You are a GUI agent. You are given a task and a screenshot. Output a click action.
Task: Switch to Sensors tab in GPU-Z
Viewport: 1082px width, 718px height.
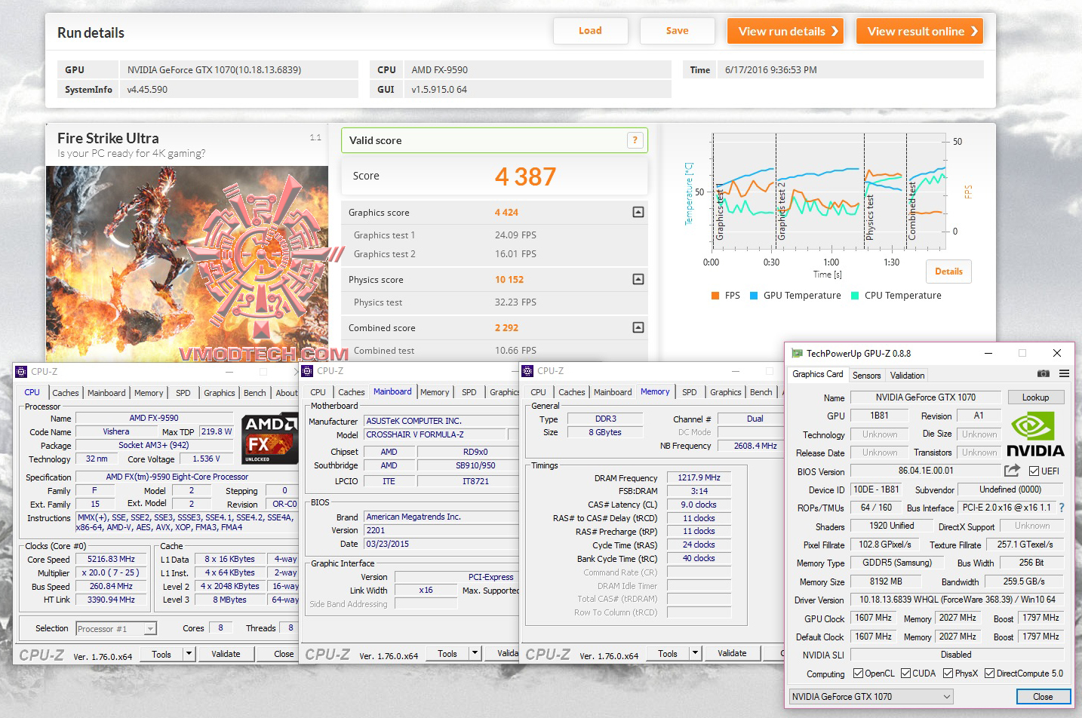[x=866, y=376]
